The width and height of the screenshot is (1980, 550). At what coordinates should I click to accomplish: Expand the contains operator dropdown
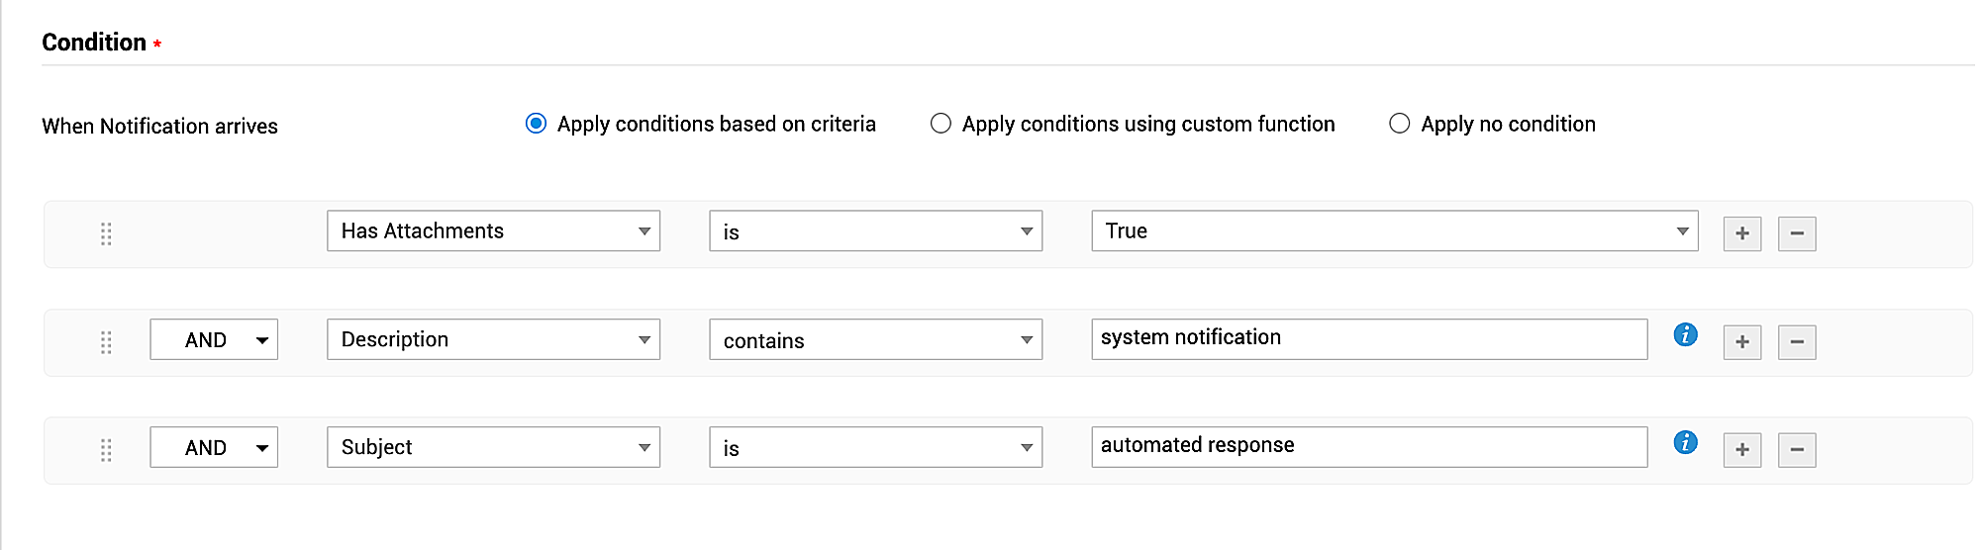click(875, 340)
